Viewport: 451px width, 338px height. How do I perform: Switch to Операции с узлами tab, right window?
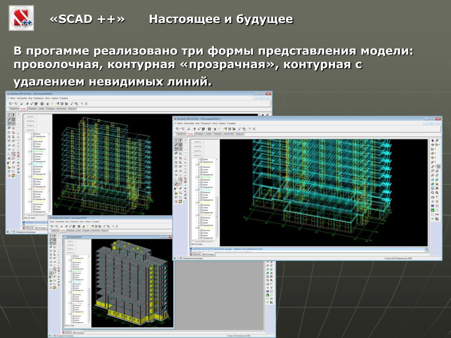pos(203,134)
